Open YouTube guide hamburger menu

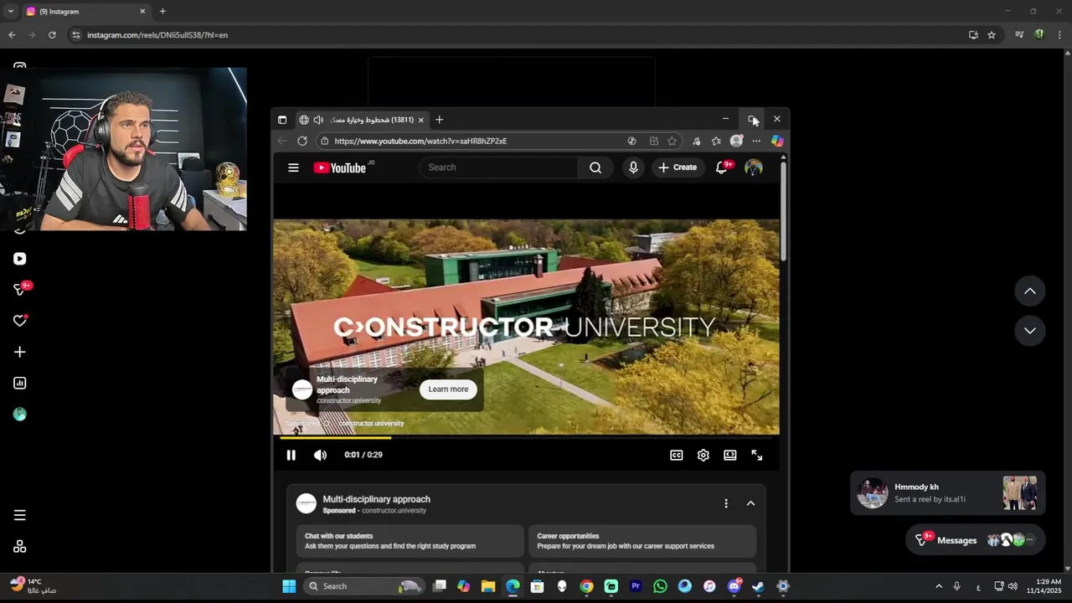click(293, 167)
